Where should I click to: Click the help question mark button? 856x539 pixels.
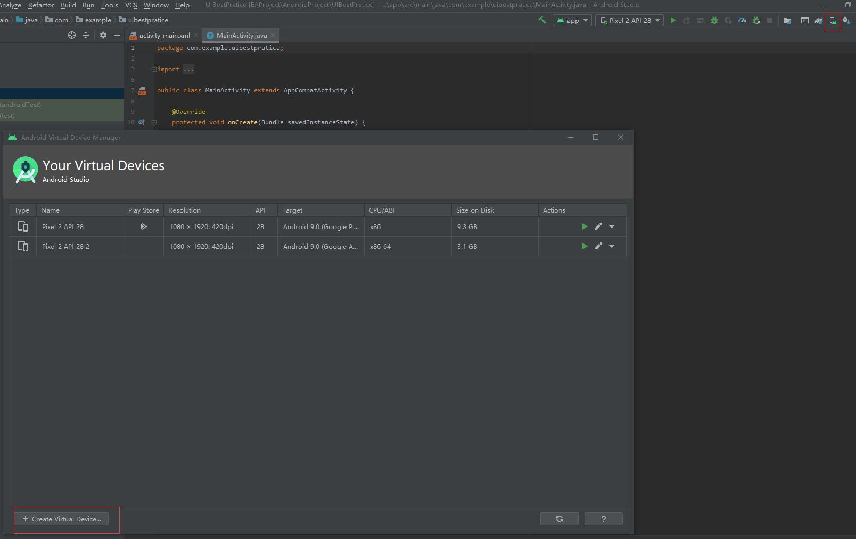(604, 519)
